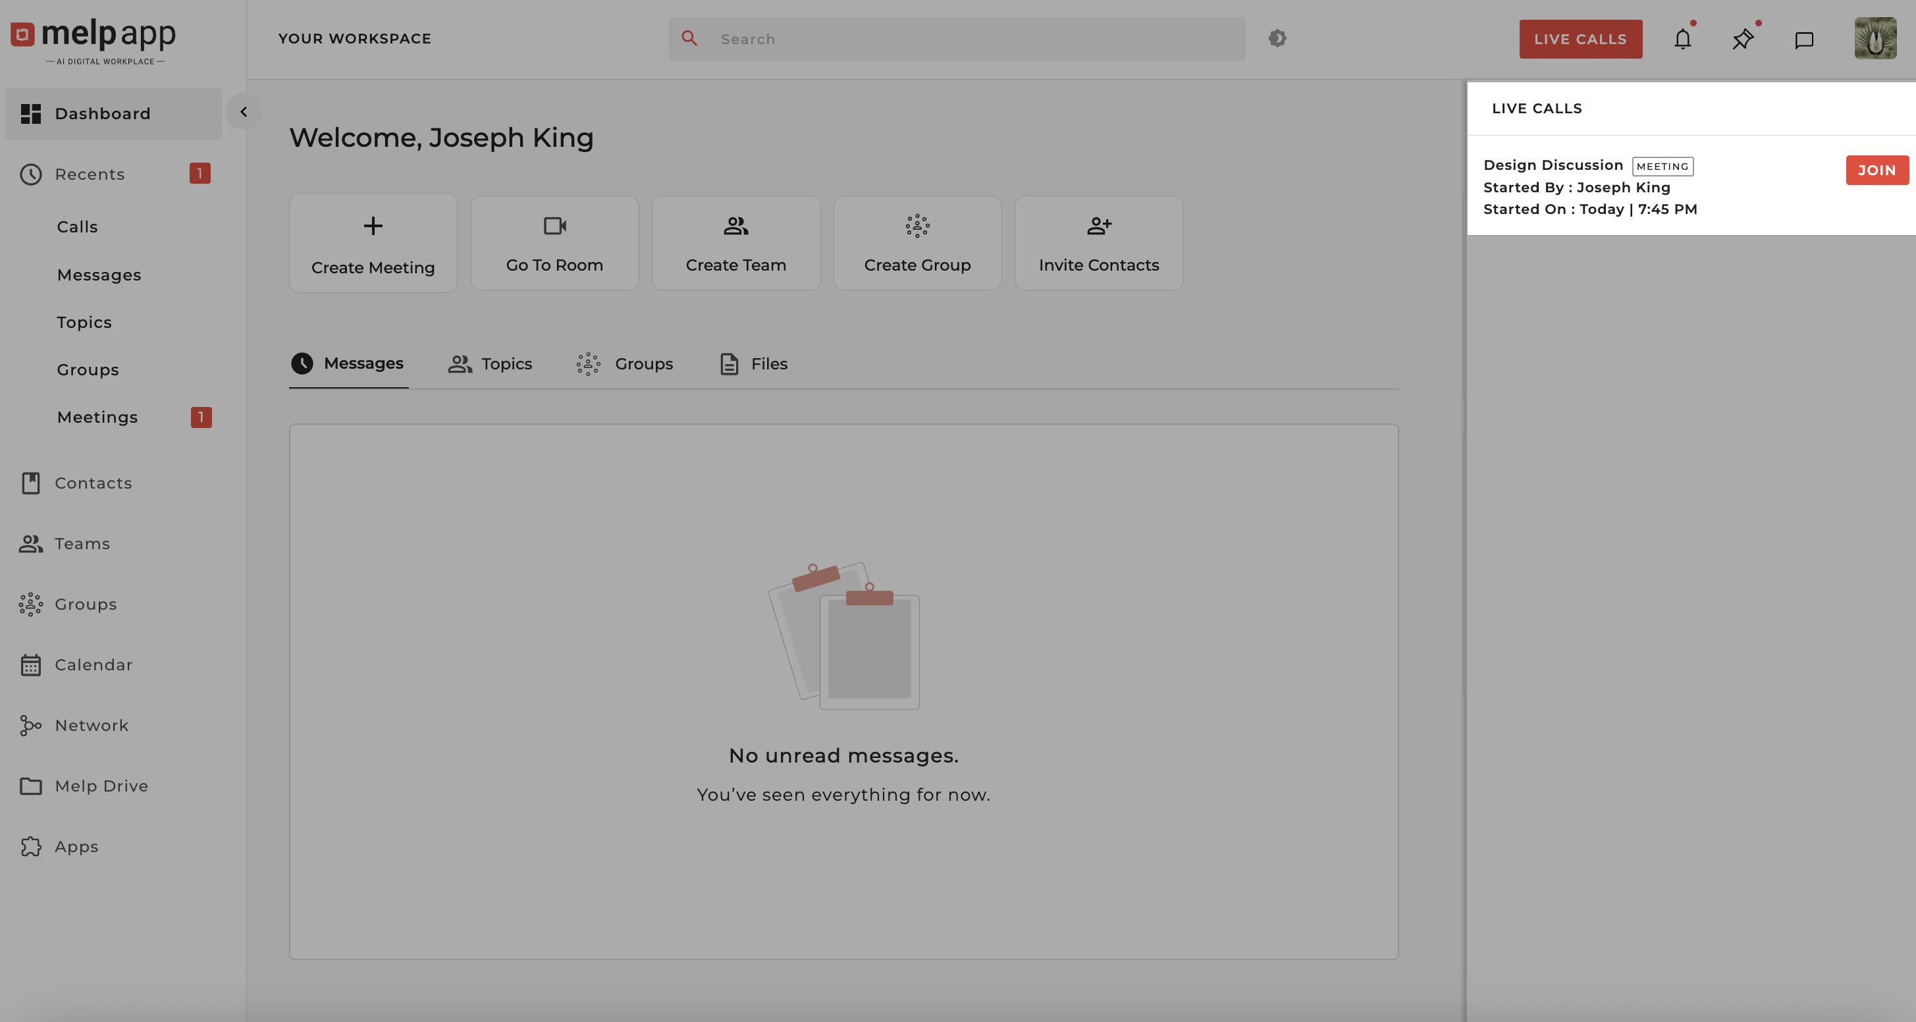Click the pinned items pin icon
The image size is (1916, 1022).
click(x=1743, y=39)
